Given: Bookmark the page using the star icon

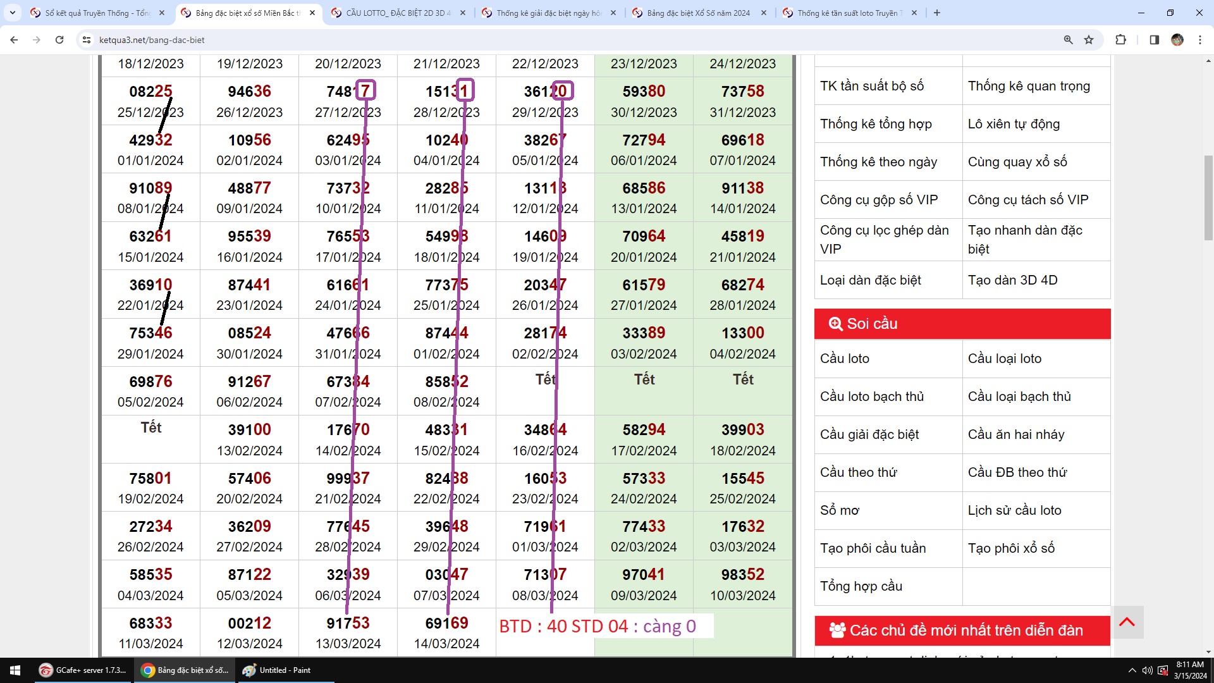Looking at the screenshot, I should [1089, 40].
